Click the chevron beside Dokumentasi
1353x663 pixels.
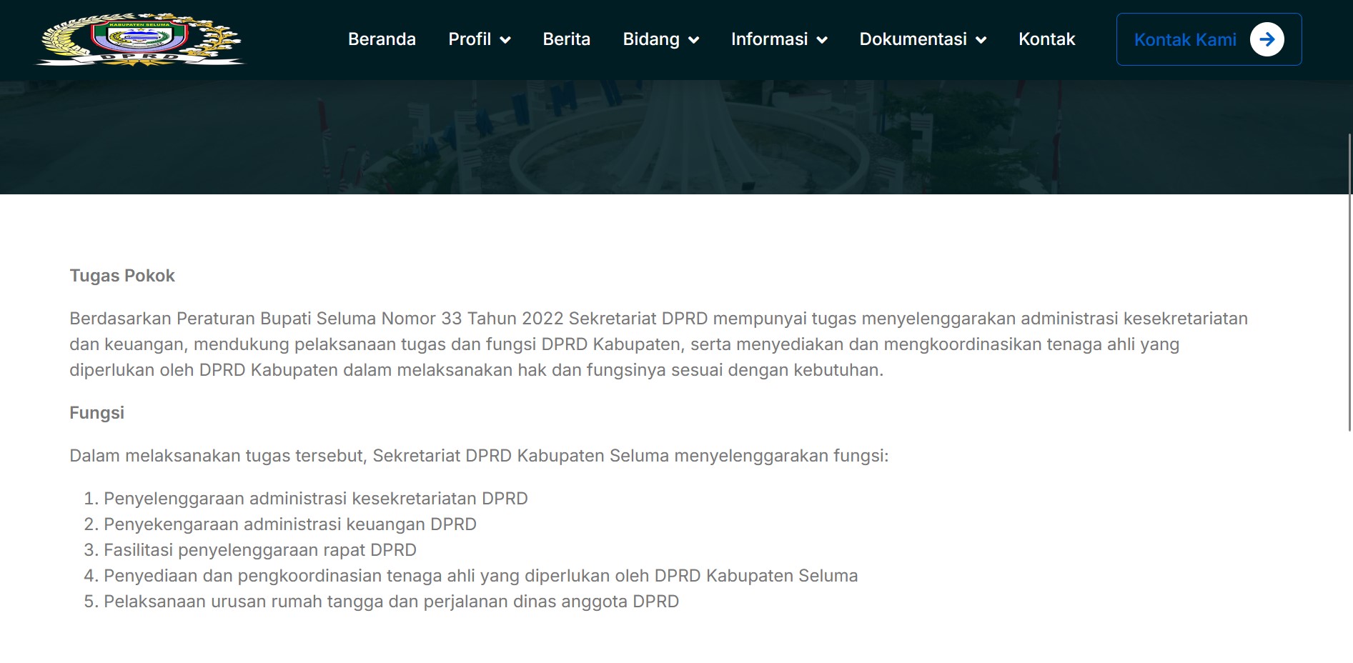(981, 40)
